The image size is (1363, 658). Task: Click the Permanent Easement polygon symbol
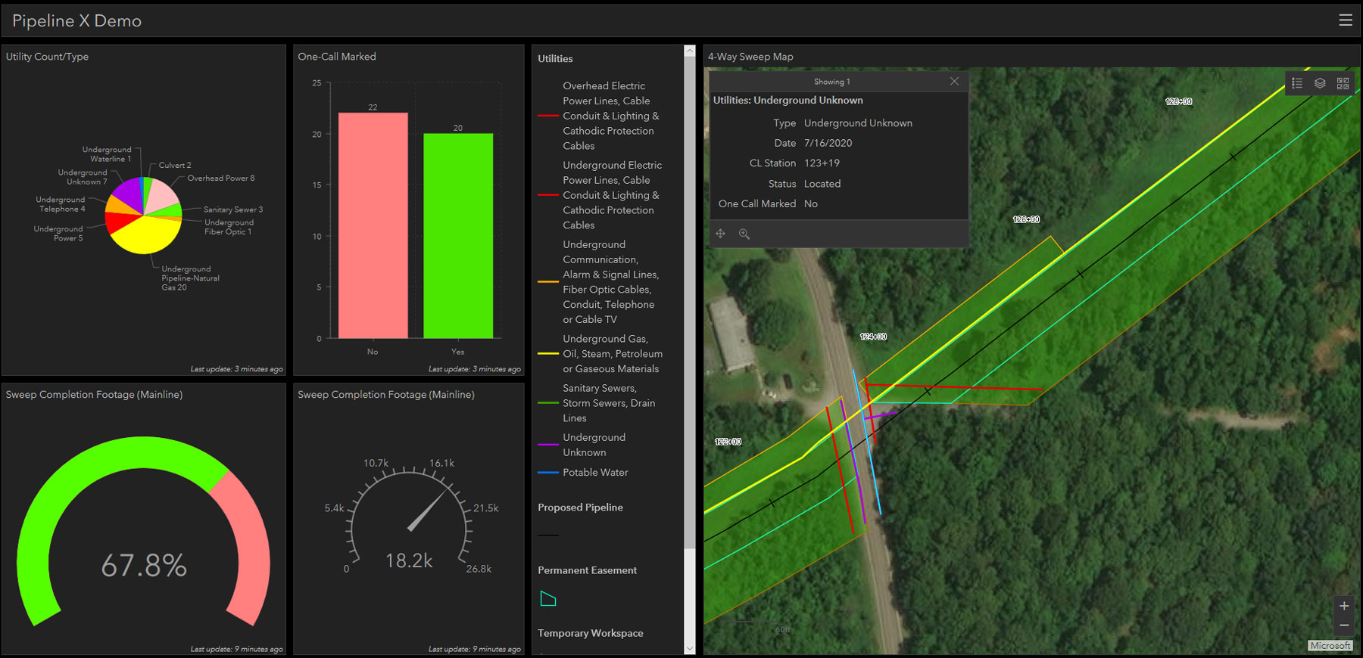(548, 599)
